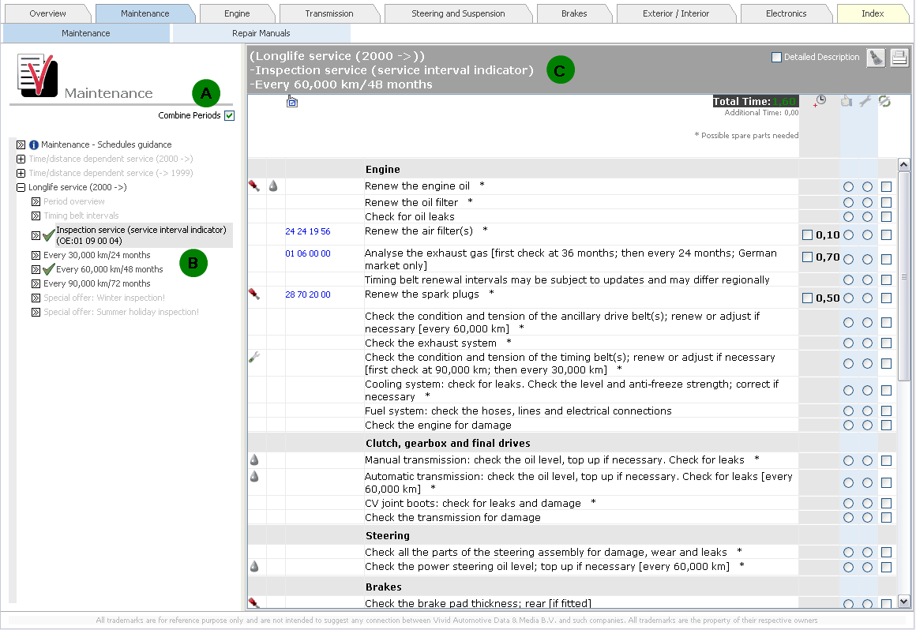Click the green checkmark beside Inspection service
916x630 pixels.
coord(49,235)
